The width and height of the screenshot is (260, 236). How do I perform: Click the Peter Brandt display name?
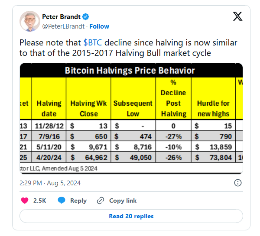pos(62,17)
